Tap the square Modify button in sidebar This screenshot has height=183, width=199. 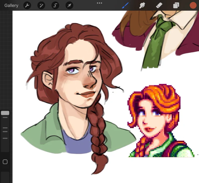(5, 162)
